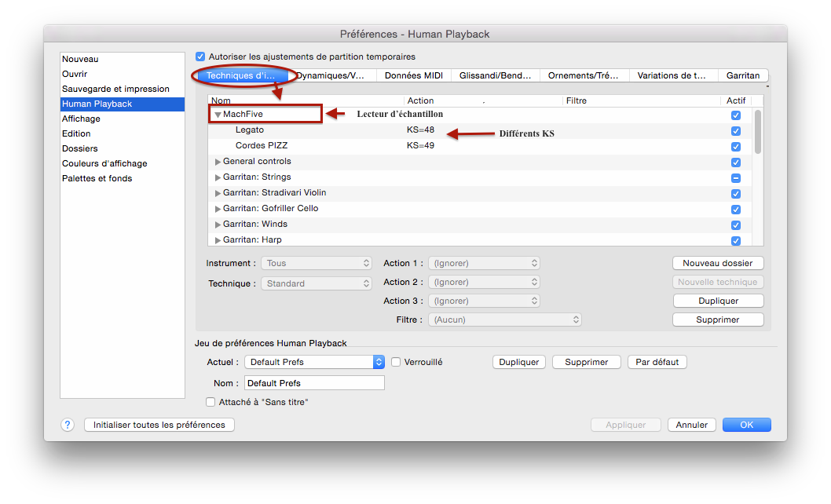Click the Nouveau dossier button
Screen dimensions: 831x504
coord(718,263)
